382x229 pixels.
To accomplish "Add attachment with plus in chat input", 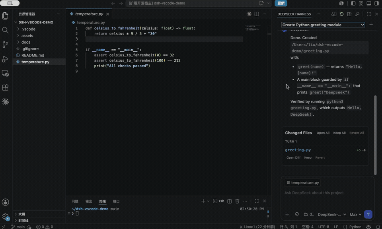I will pyautogui.click(x=287, y=214).
